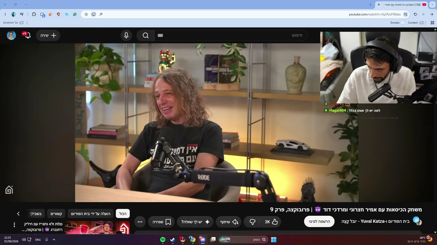The height and width of the screenshot is (245, 437).
Task: Open the בית הפודים channel avatar
Action: [417, 221]
